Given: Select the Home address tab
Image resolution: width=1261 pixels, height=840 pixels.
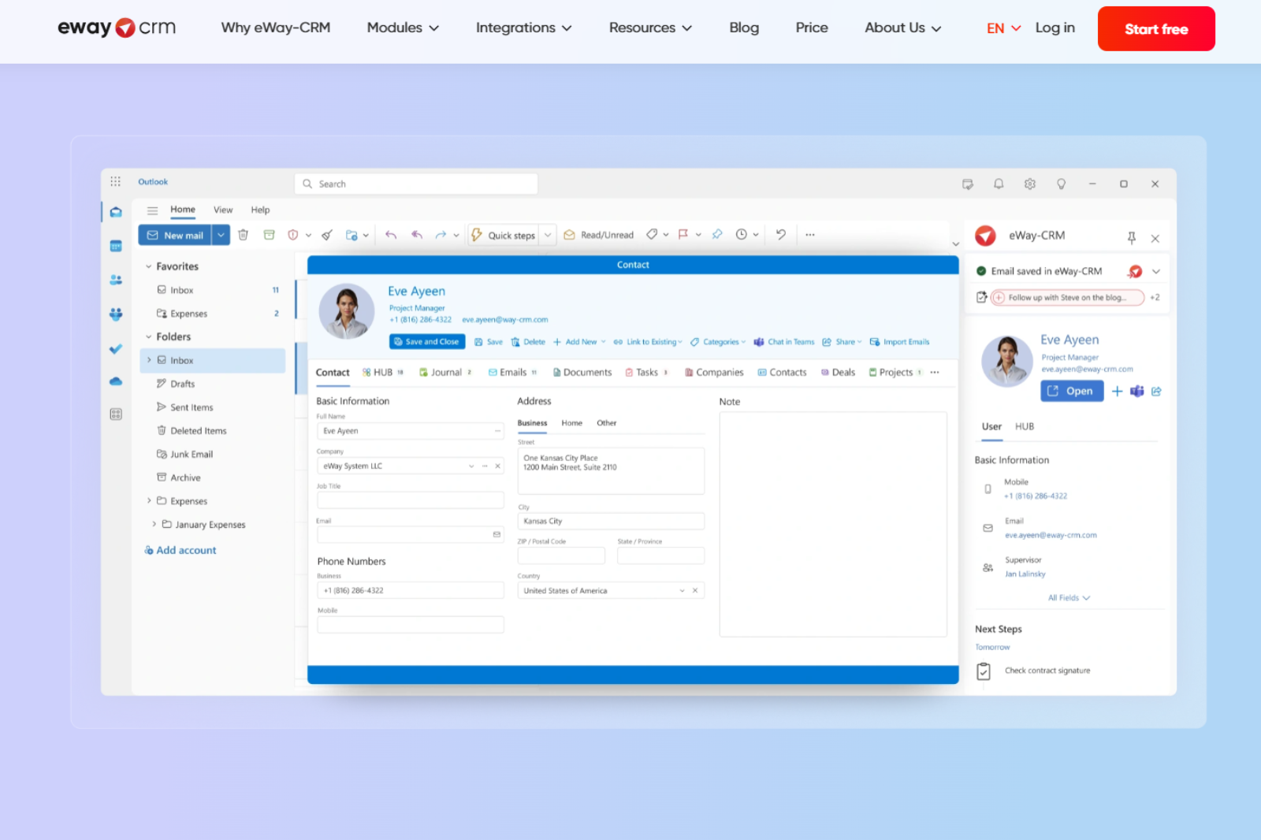Looking at the screenshot, I should [571, 423].
